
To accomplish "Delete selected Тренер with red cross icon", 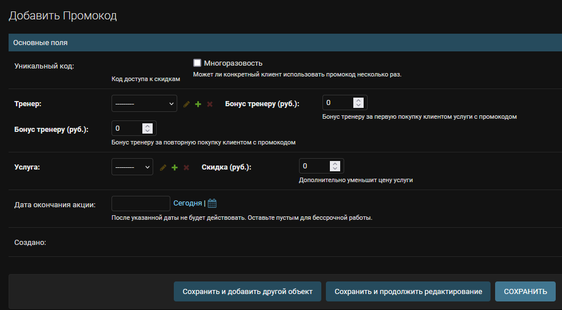I will 210,104.
